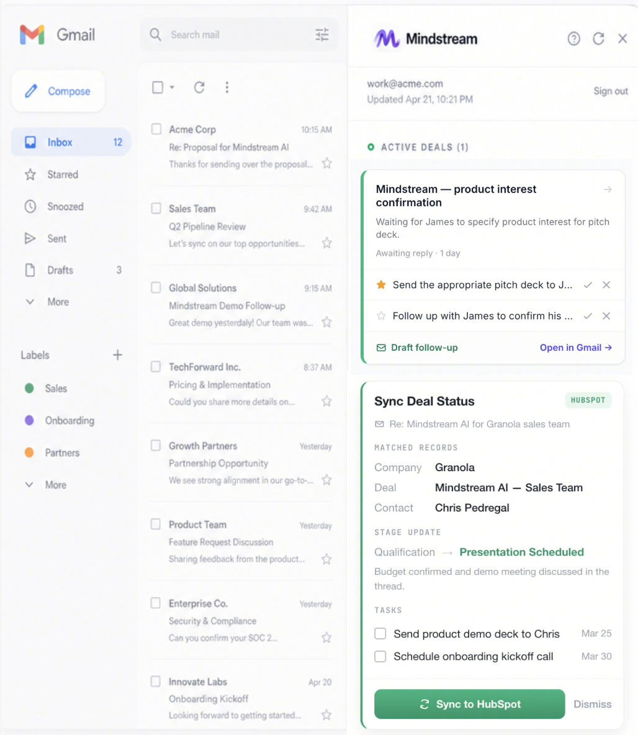Click the purple Onboarding label dot
The height and width of the screenshot is (735, 638).
(29, 420)
